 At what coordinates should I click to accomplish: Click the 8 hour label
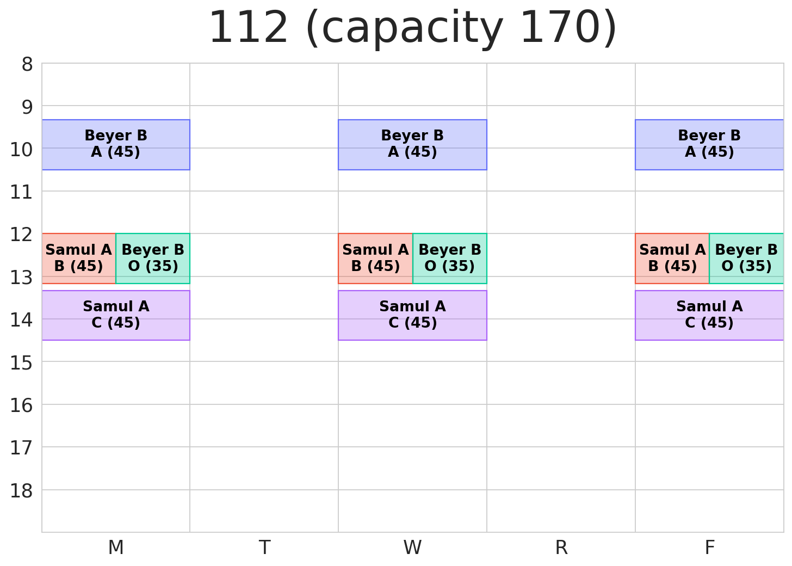(27, 65)
